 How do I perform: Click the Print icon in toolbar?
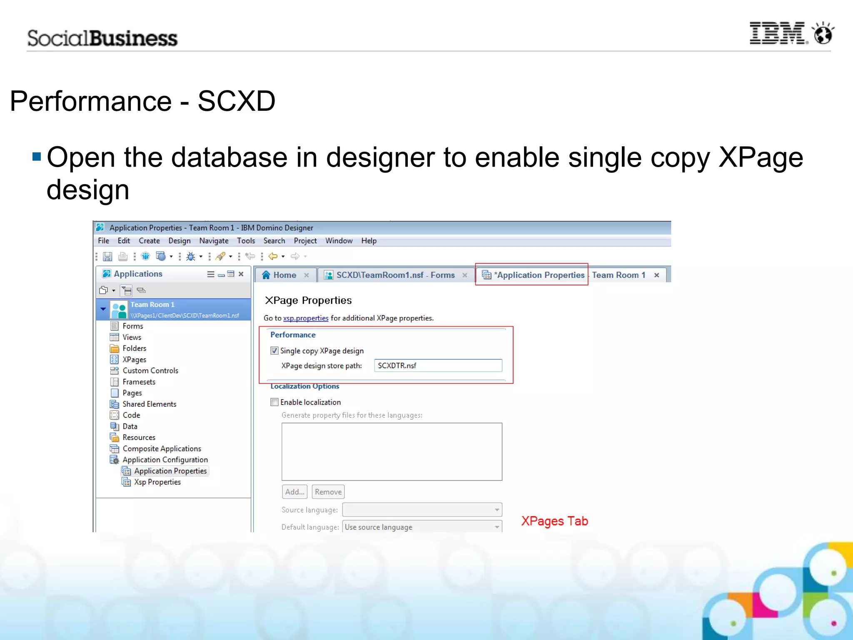(x=123, y=256)
